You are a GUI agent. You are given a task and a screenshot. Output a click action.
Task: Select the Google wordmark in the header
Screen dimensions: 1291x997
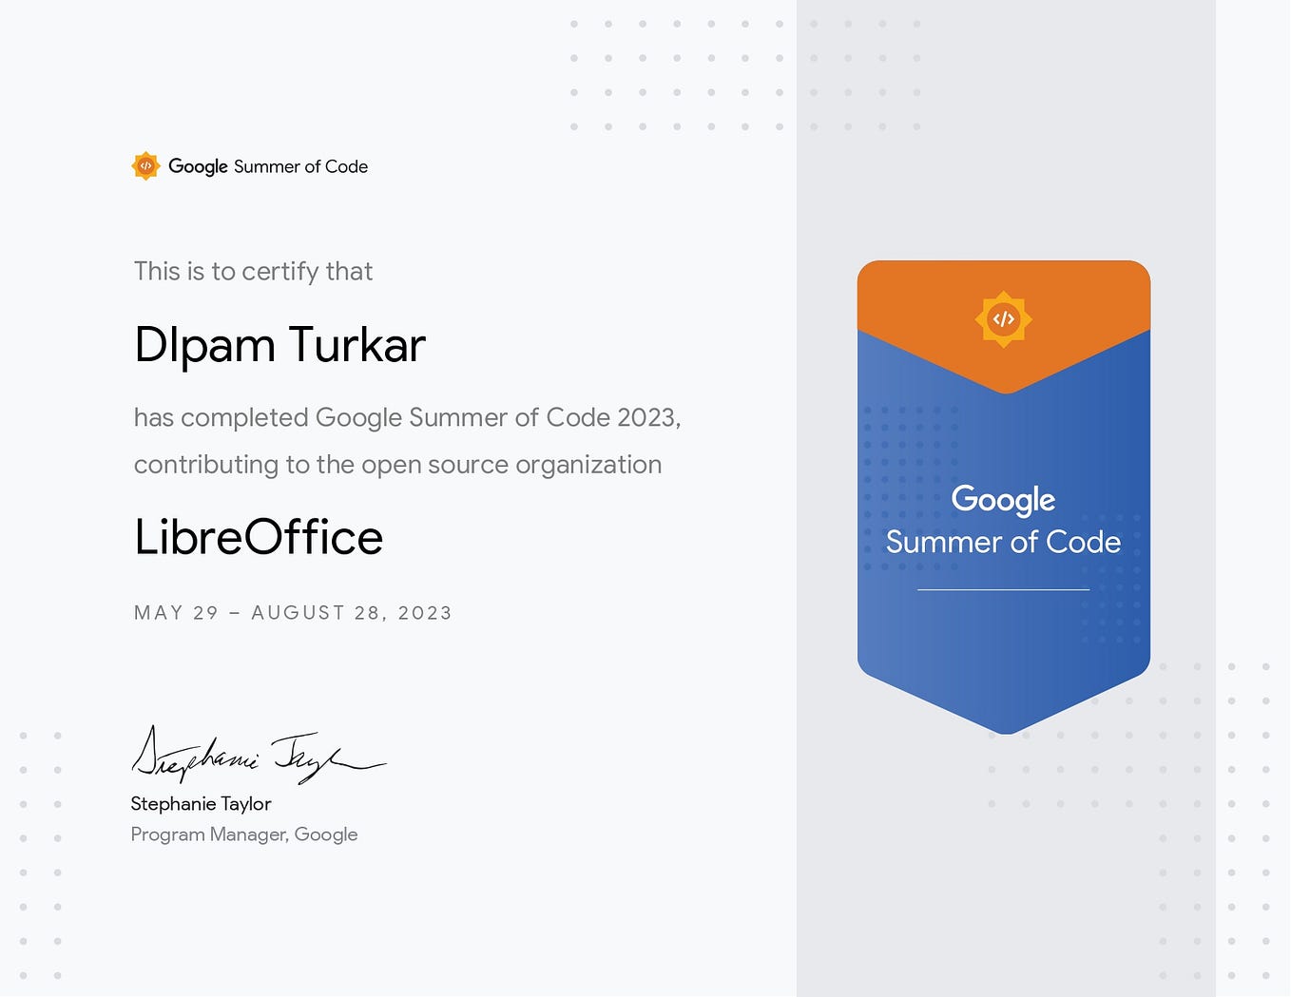coord(198,166)
